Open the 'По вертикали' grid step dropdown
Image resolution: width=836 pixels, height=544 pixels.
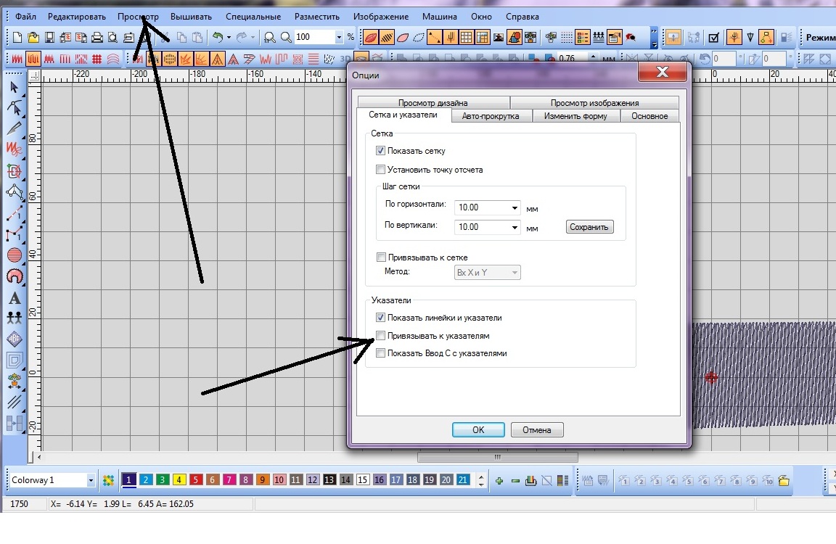pyautogui.click(x=515, y=227)
